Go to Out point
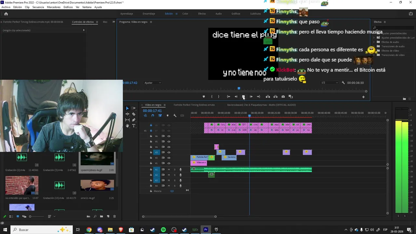Image resolution: width=416 pixels, height=234 pixels. pos(258,97)
